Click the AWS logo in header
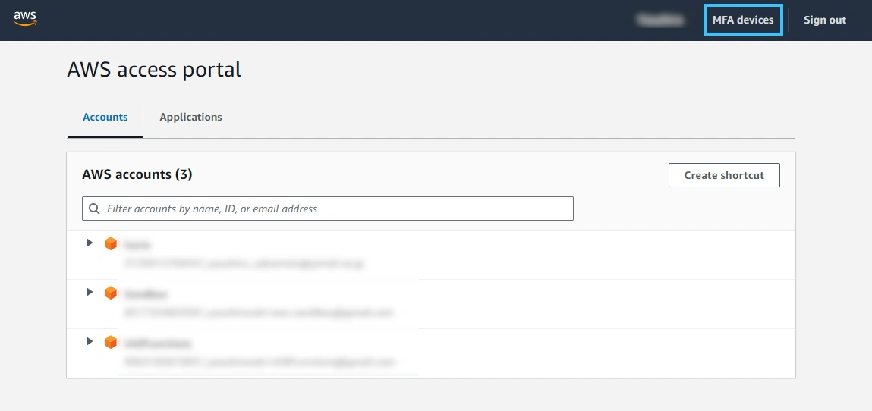Image resolution: width=872 pixels, height=411 pixels. pyautogui.click(x=25, y=18)
